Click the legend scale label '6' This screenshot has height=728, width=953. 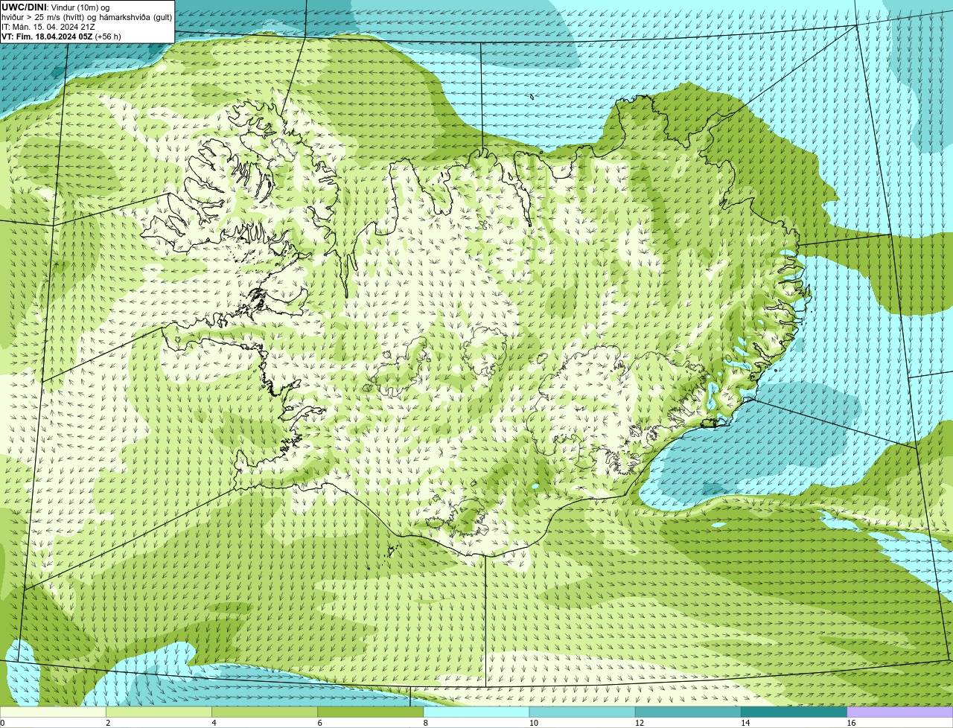(320, 723)
